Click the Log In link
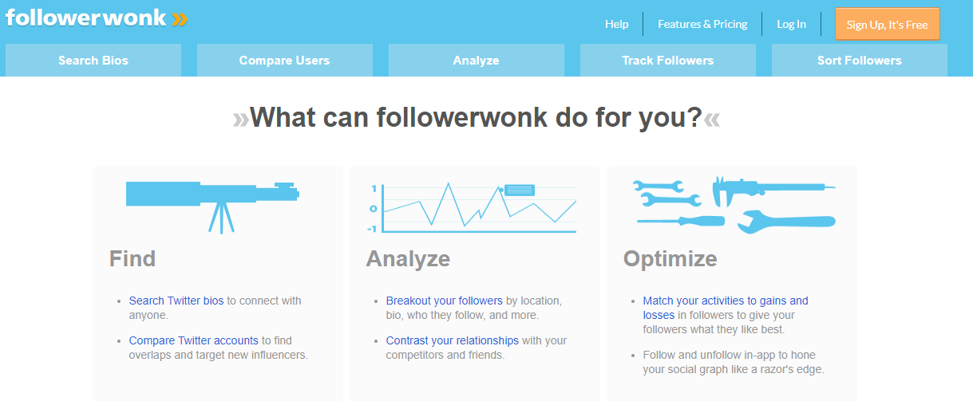 click(791, 24)
